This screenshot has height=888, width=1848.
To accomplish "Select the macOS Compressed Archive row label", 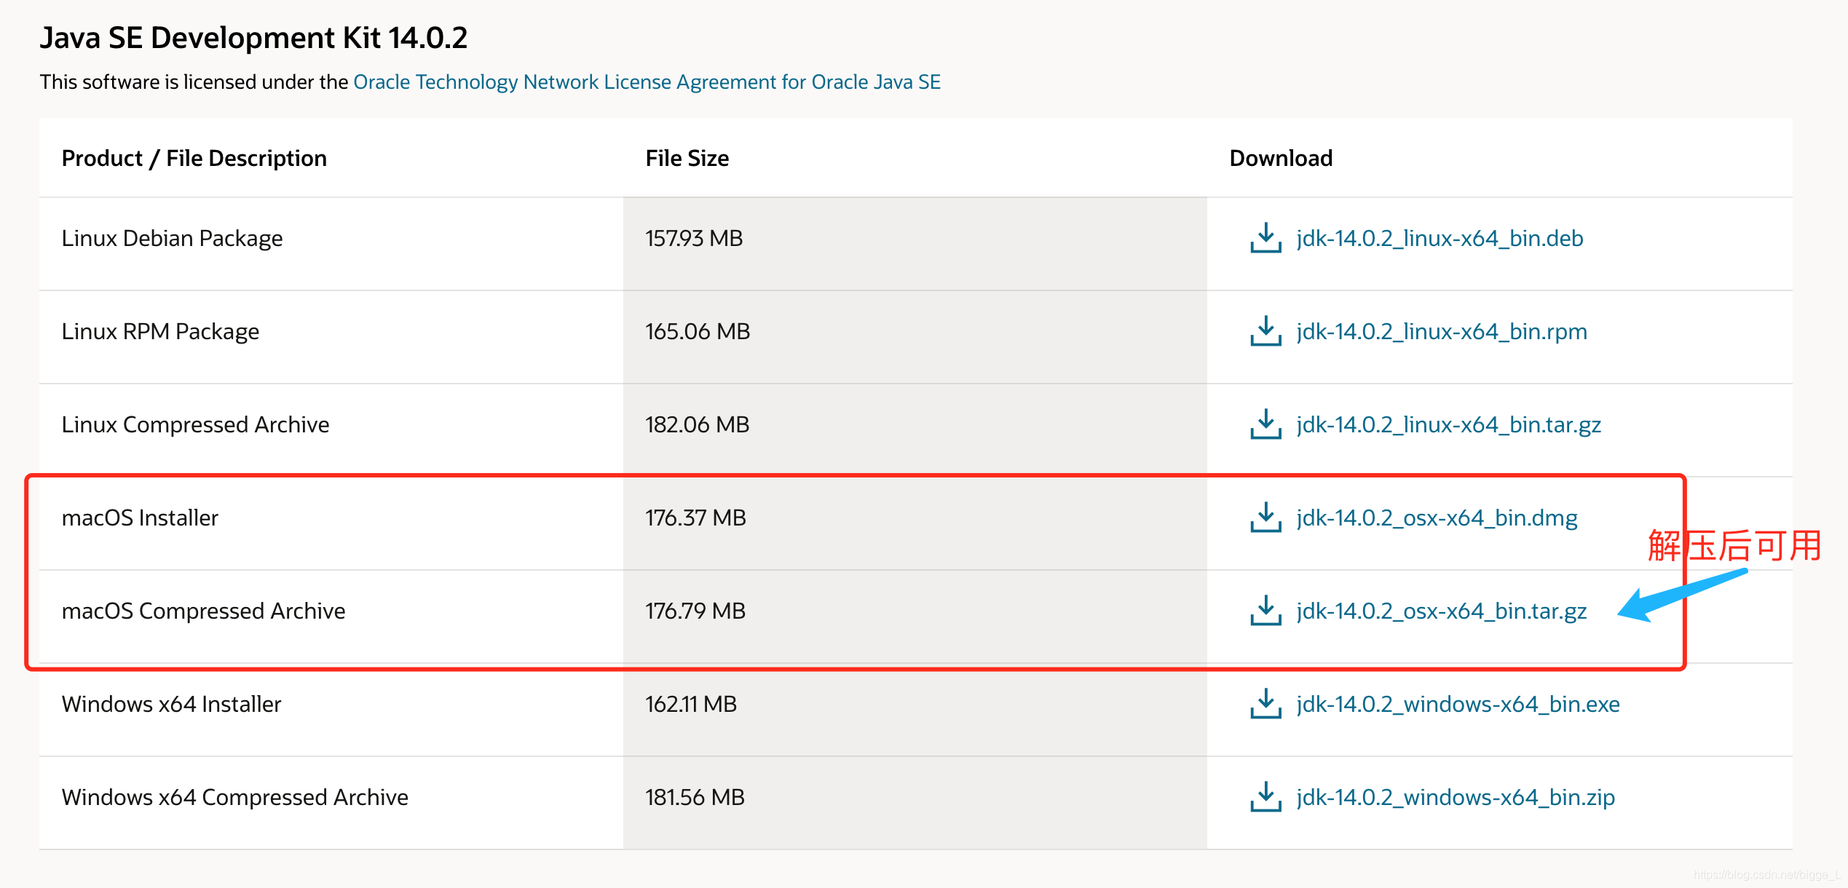I will tap(203, 611).
